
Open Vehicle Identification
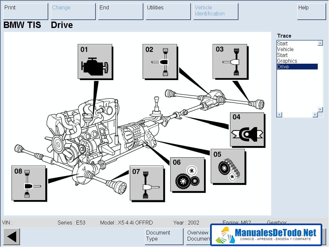[x=216, y=11]
